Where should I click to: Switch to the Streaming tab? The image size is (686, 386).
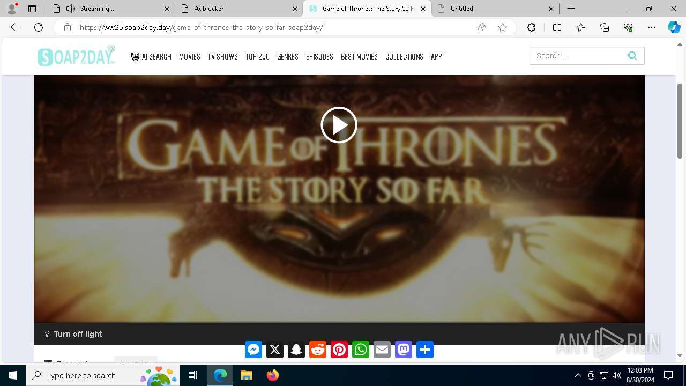110,9
